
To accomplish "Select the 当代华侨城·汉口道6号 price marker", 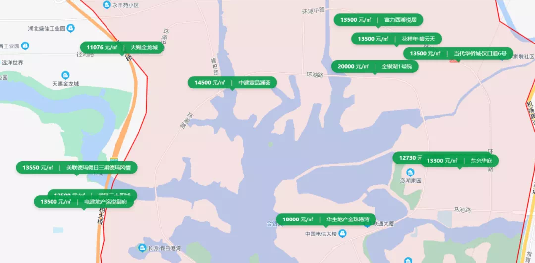I will point(458,54).
